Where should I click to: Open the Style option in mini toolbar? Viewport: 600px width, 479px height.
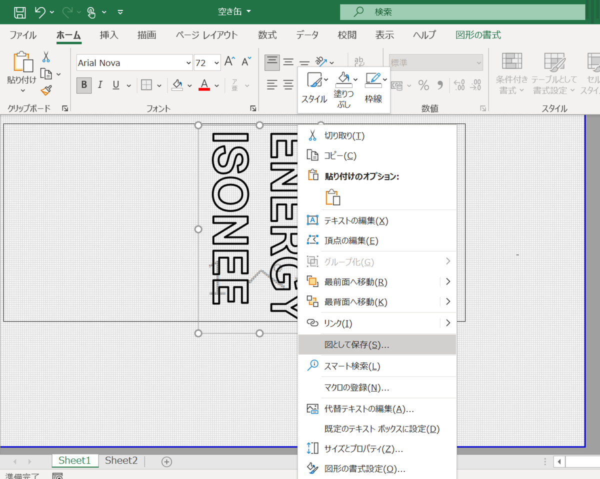pos(314,87)
